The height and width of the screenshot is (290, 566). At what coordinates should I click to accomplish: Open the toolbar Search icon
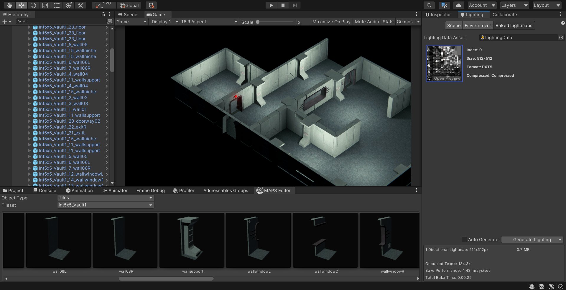coord(429,5)
